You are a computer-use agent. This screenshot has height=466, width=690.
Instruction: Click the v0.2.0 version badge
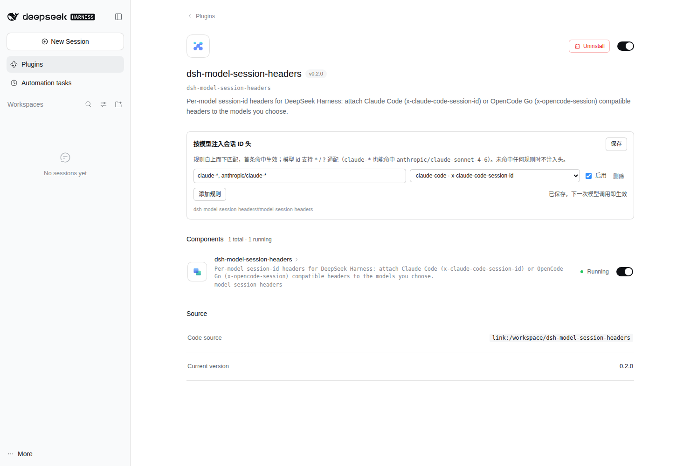(x=316, y=74)
